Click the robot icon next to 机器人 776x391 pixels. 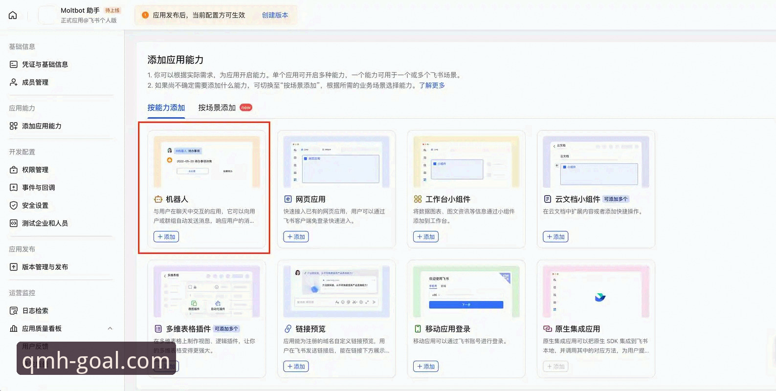click(x=158, y=199)
